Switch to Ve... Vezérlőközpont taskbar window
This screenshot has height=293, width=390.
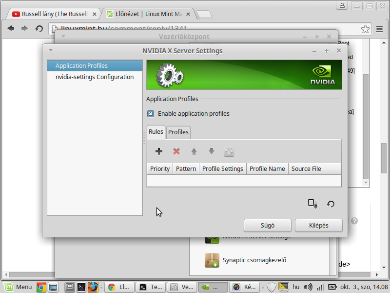(x=182, y=287)
